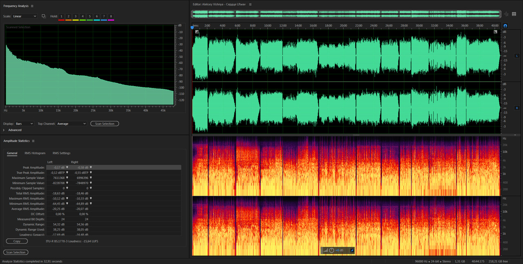This screenshot has height=264, width=523.
Task: Click the '96000 Hz • 24-bit • Stereo' status text
Action: point(433,261)
